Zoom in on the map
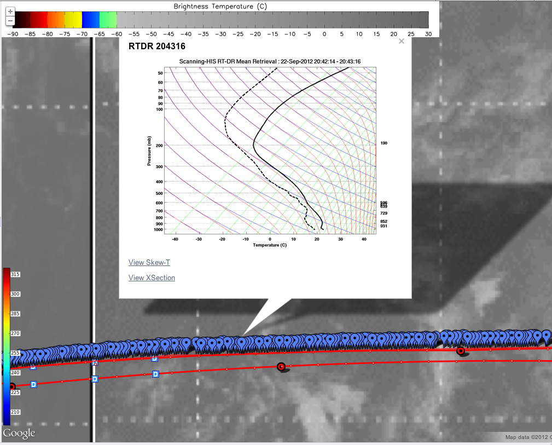Image resolution: width=552 pixels, height=445 pixels. point(10,11)
